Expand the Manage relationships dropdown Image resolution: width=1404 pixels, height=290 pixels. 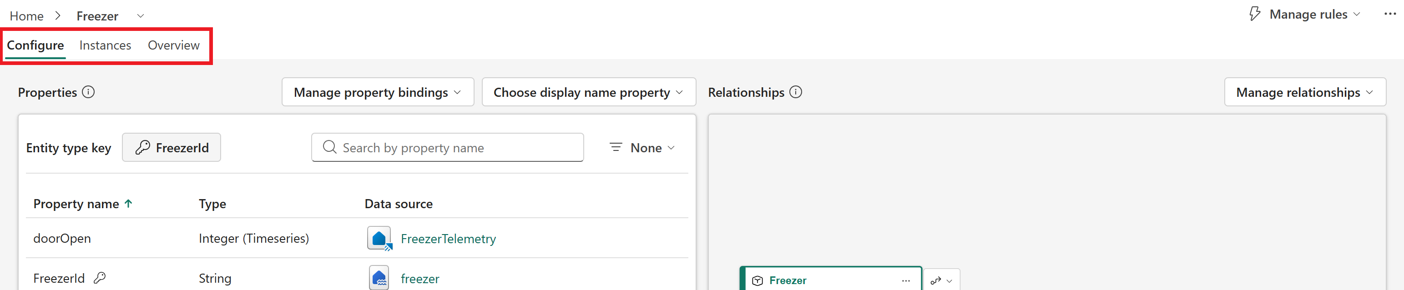click(1305, 92)
